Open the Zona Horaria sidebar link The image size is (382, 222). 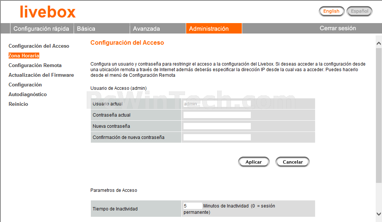24,55
